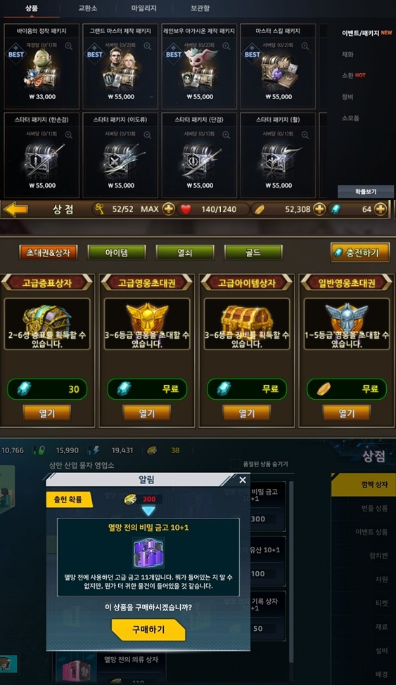Open the 골드 shop tab
The height and width of the screenshot is (685, 396).
click(x=253, y=252)
